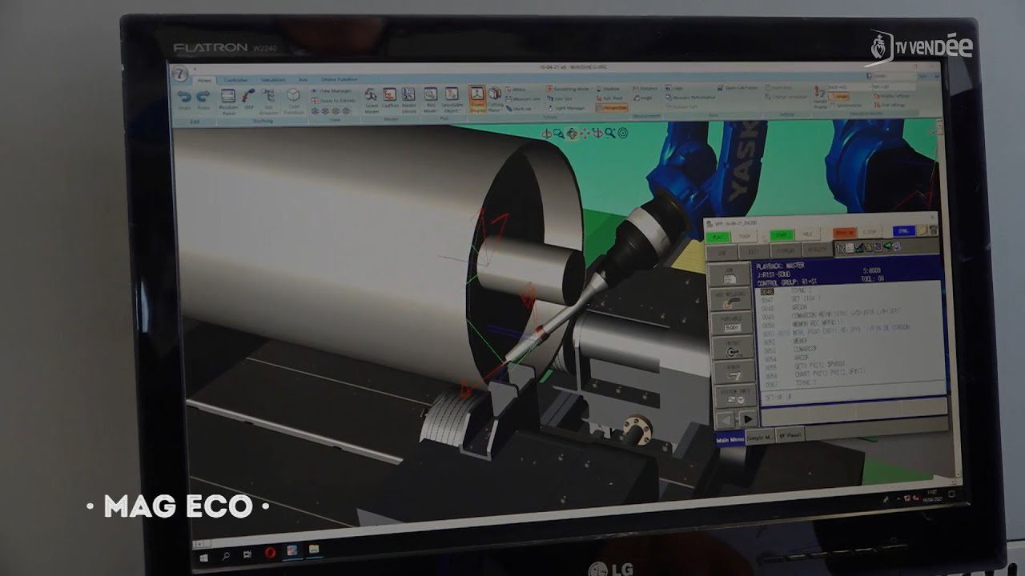Viewport: 1025px width, 576px height.
Task: Expand the Base Axis combo box
Action: pyautogui.click(x=847, y=86)
